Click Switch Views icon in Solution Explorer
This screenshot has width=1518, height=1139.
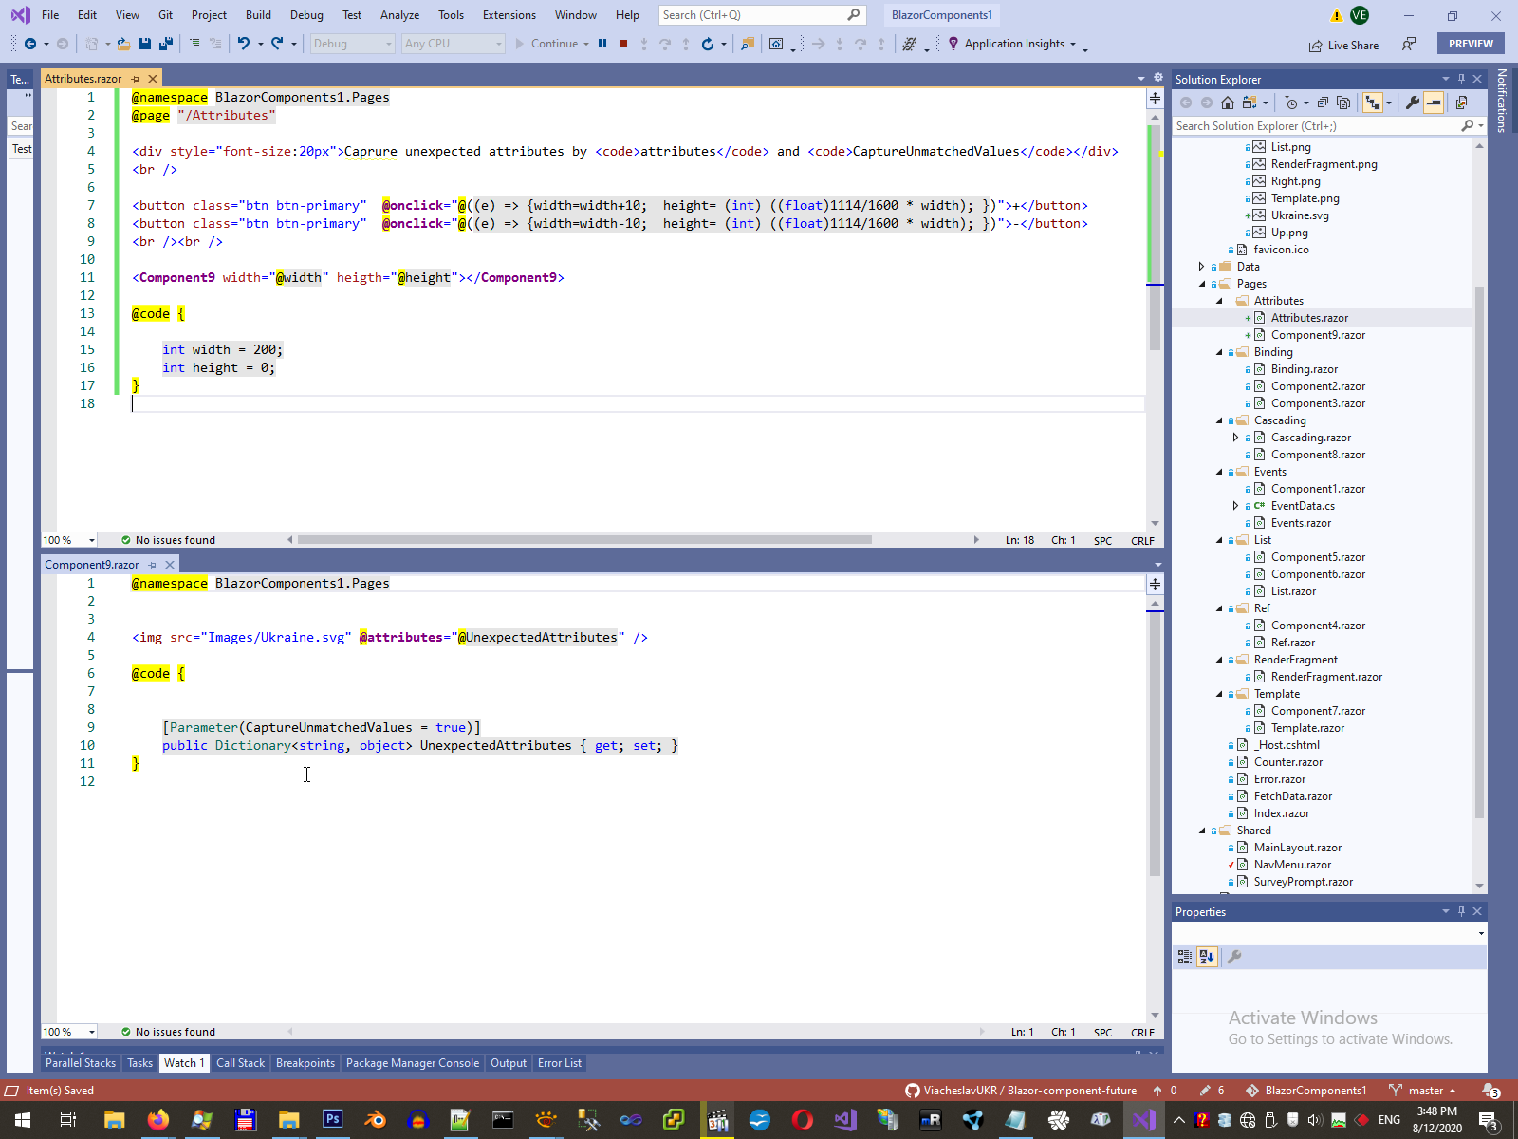coord(1250,103)
